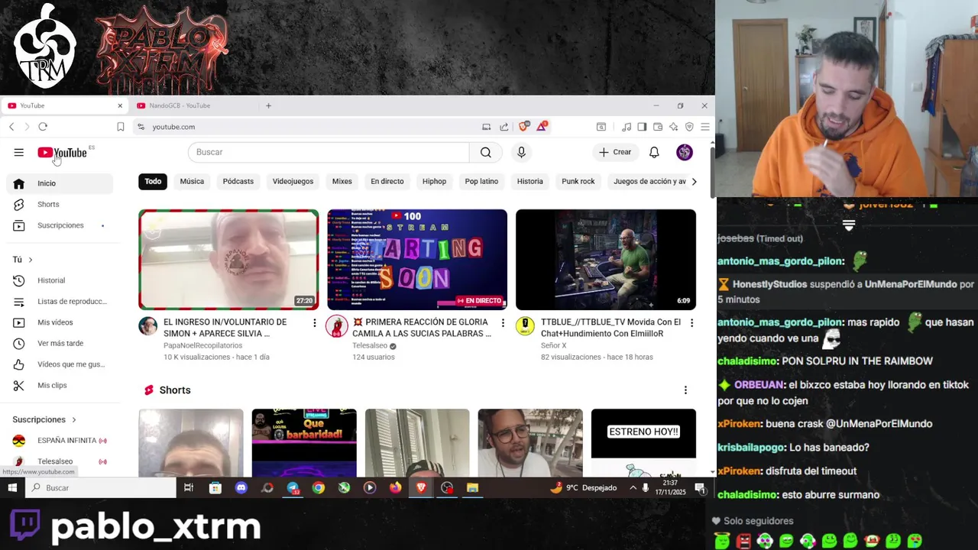978x550 pixels.
Task: Open Brave Rewards triangle icon
Action: [542, 127]
